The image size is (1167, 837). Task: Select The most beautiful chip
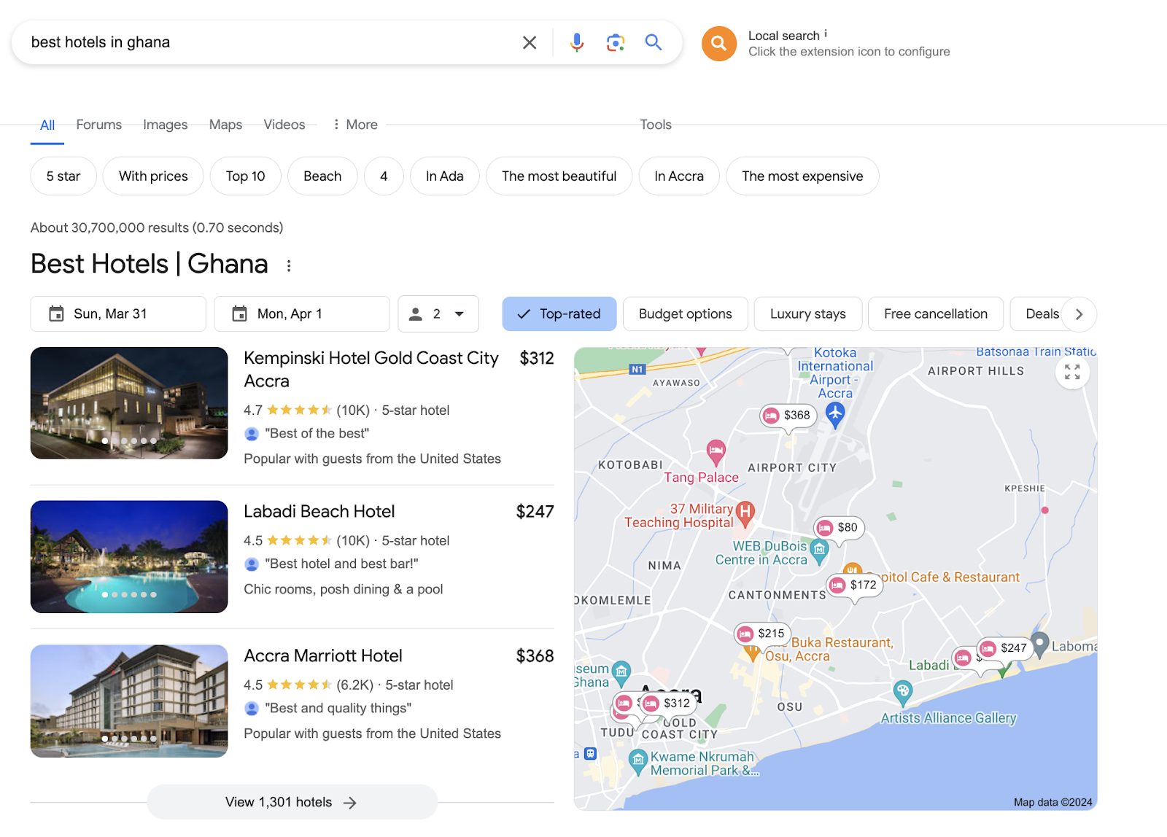[559, 176]
